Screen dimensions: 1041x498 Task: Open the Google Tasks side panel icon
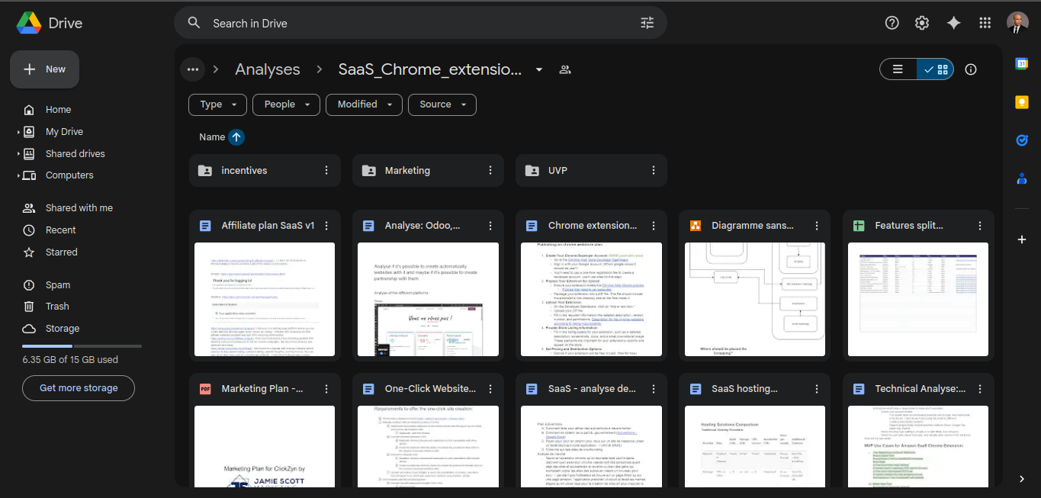(x=1022, y=140)
